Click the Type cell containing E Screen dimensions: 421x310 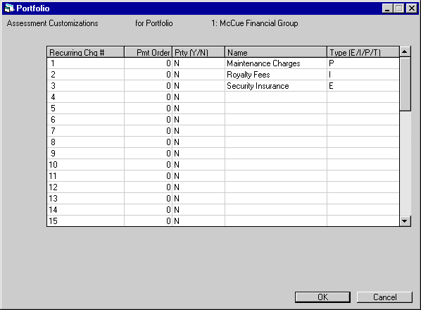pyautogui.click(x=363, y=86)
